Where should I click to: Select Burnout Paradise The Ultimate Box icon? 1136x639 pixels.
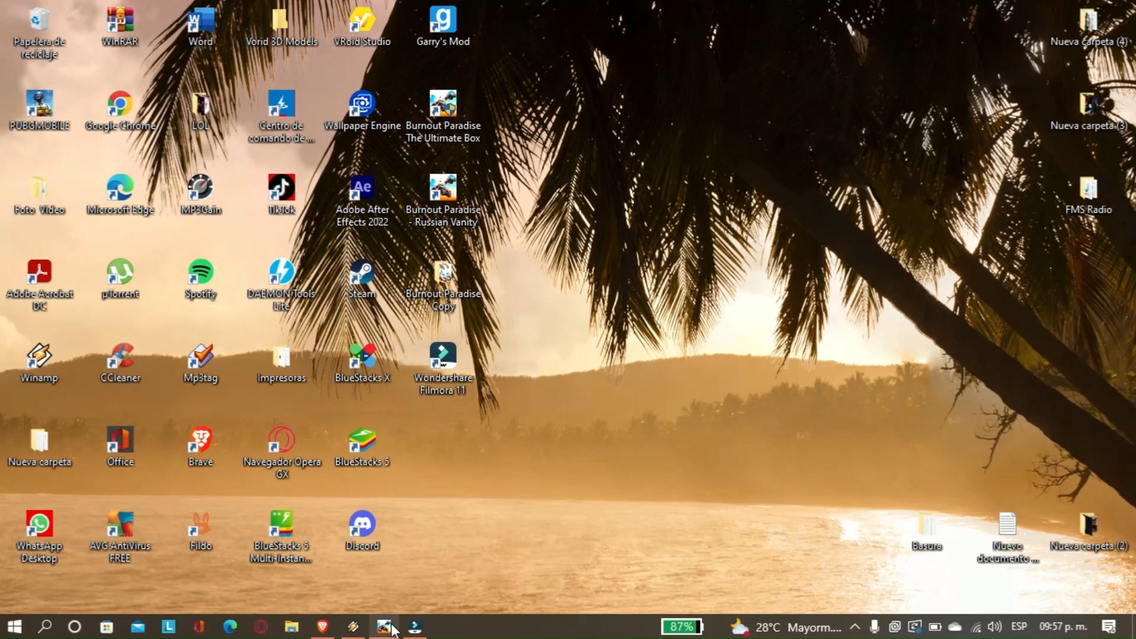tap(443, 117)
